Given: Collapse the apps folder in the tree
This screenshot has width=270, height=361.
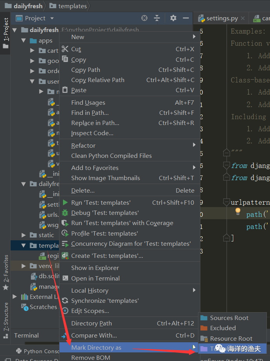Looking at the screenshot, I should [x=23, y=41].
